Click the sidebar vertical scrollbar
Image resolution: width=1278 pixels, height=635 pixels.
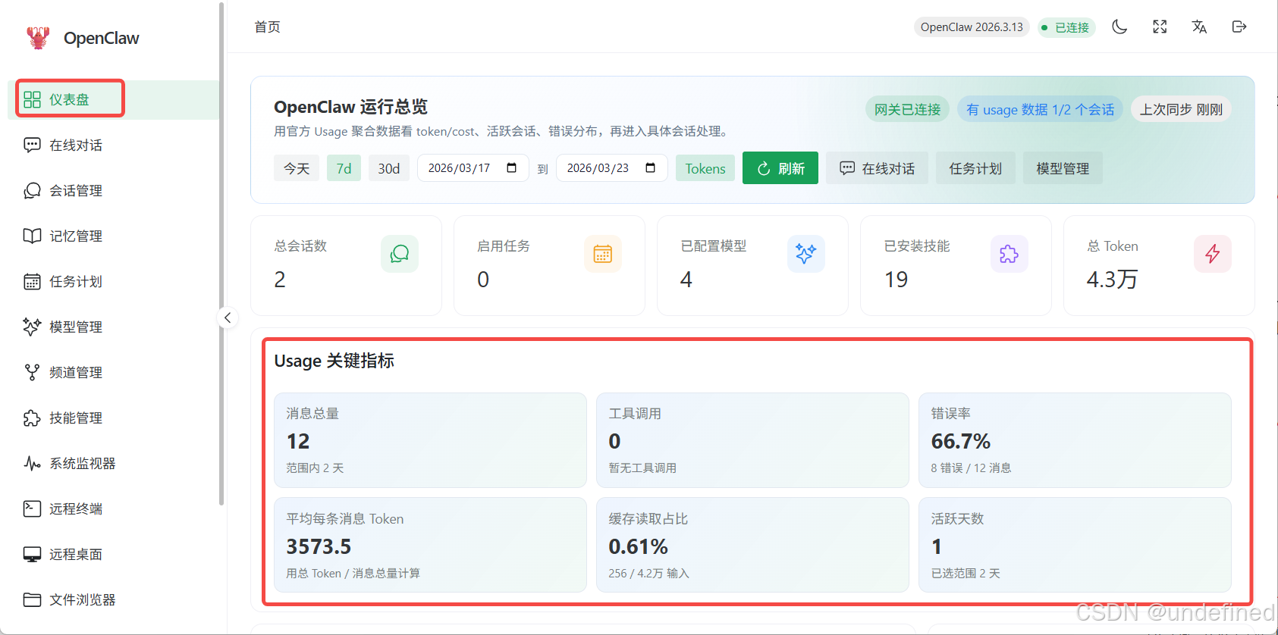click(221, 254)
